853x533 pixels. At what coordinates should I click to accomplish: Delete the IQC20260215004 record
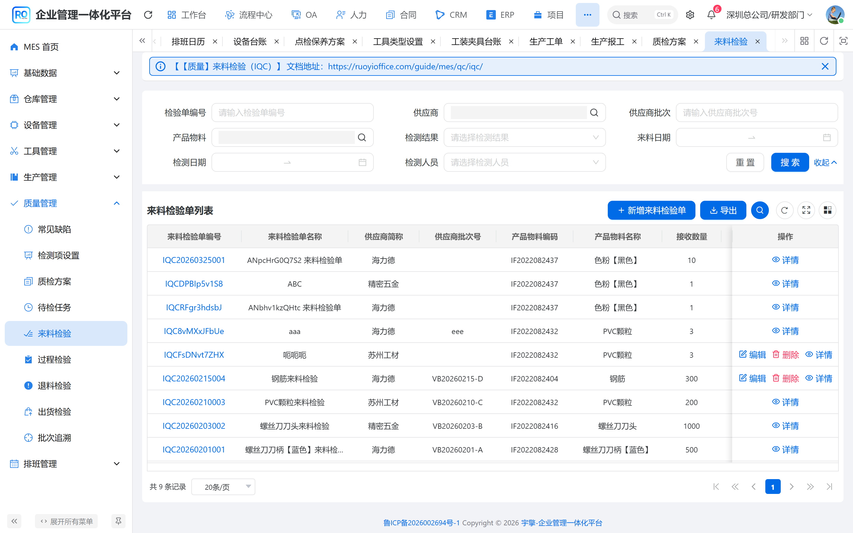(785, 378)
